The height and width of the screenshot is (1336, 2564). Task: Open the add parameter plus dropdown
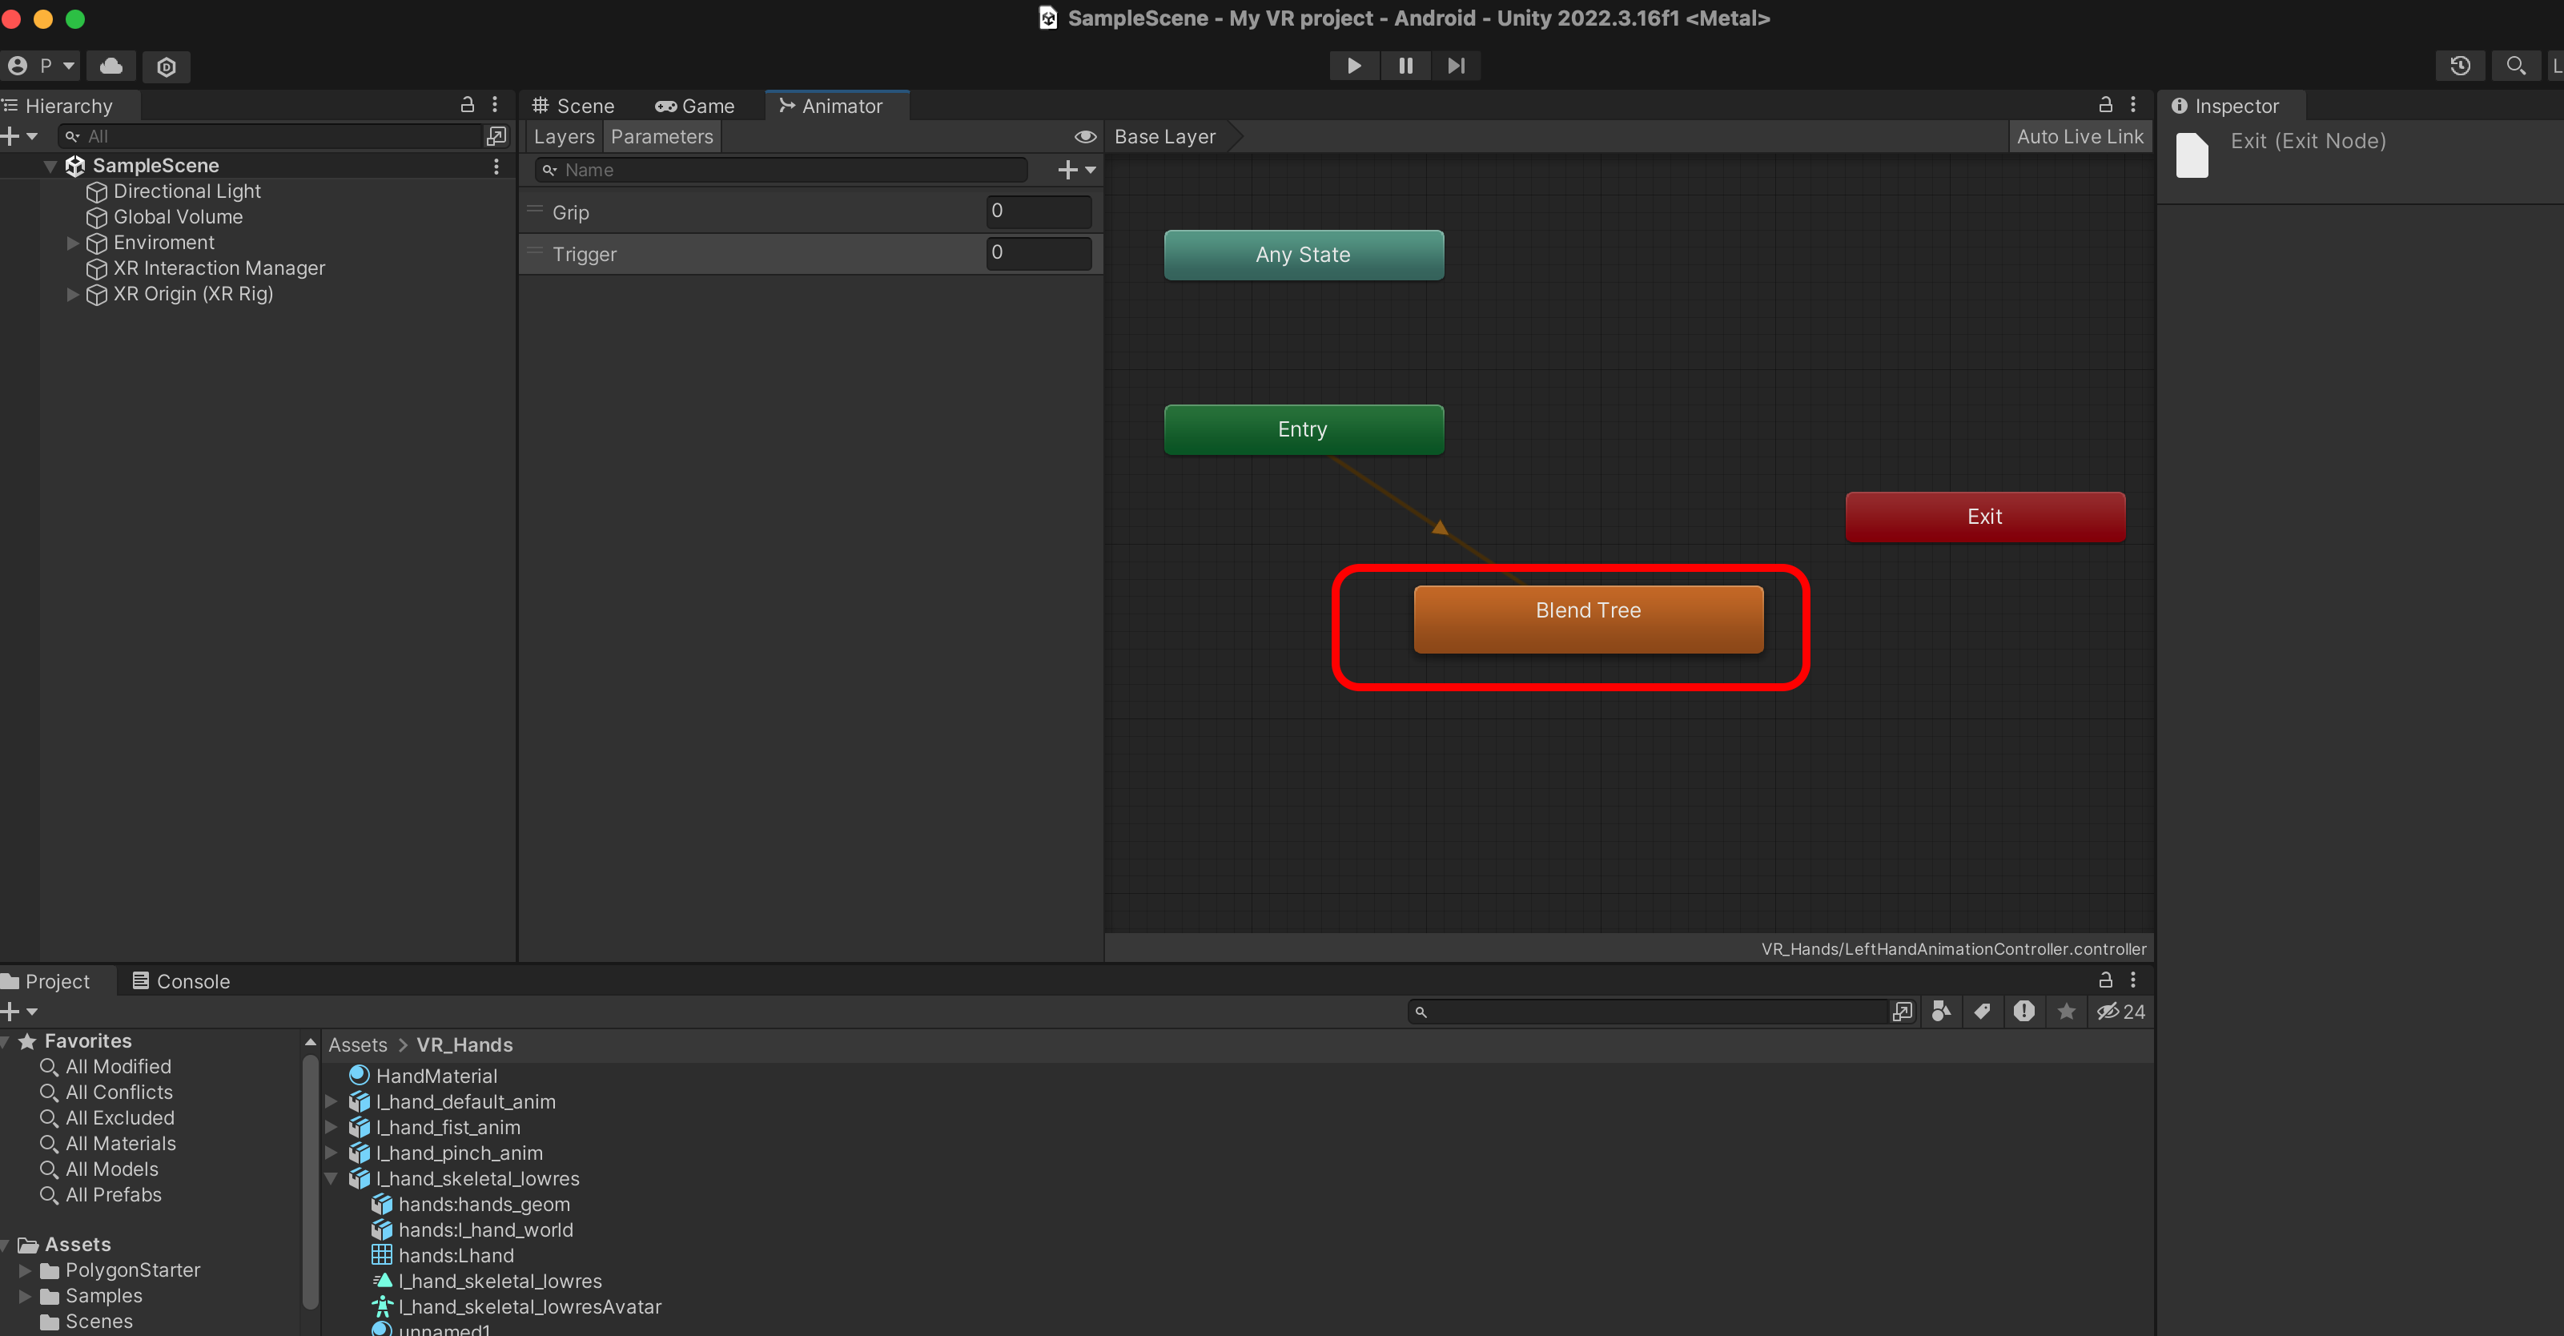click(x=1076, y=171)
